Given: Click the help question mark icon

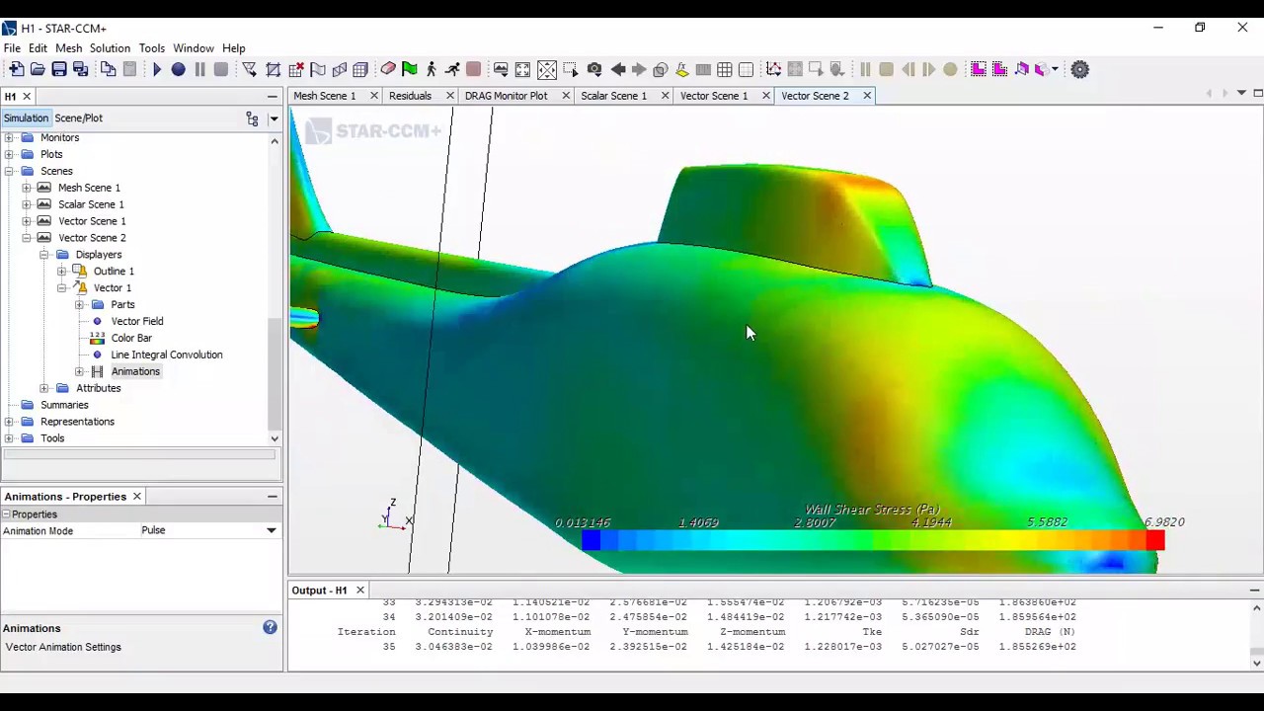Looking at the screenshot, I should click(270, 628).
